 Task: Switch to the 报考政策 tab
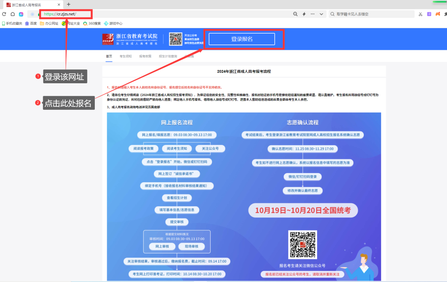pyautogui.click(x=145, y=56)
